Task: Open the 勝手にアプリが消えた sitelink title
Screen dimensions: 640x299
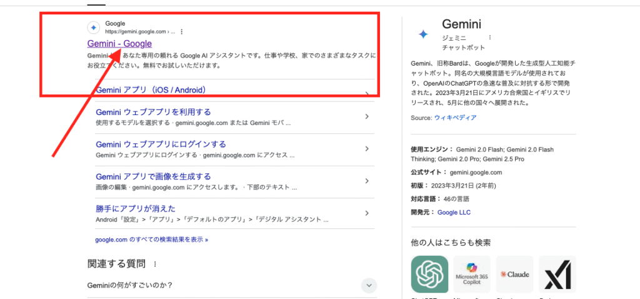Action: point(136,208)
